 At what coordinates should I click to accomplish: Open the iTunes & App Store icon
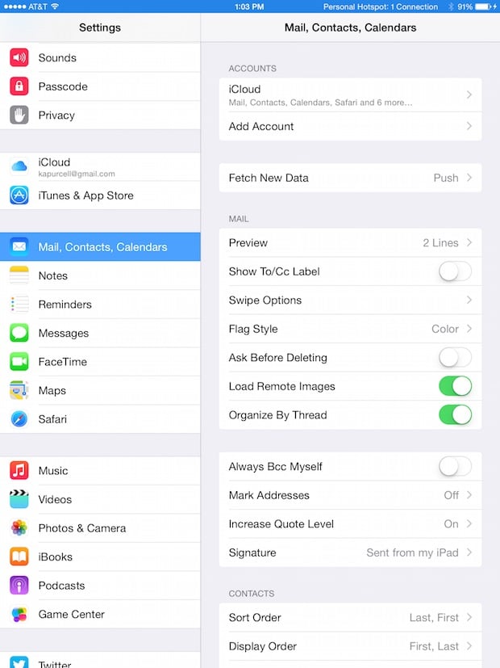pos(19,195)
